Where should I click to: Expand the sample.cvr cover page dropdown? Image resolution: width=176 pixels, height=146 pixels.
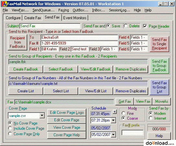42,115
